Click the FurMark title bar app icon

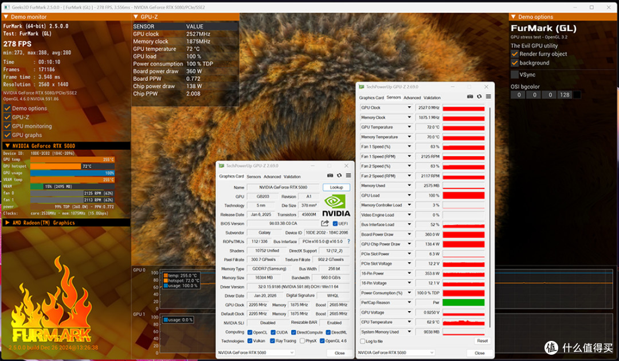(6, 7)
